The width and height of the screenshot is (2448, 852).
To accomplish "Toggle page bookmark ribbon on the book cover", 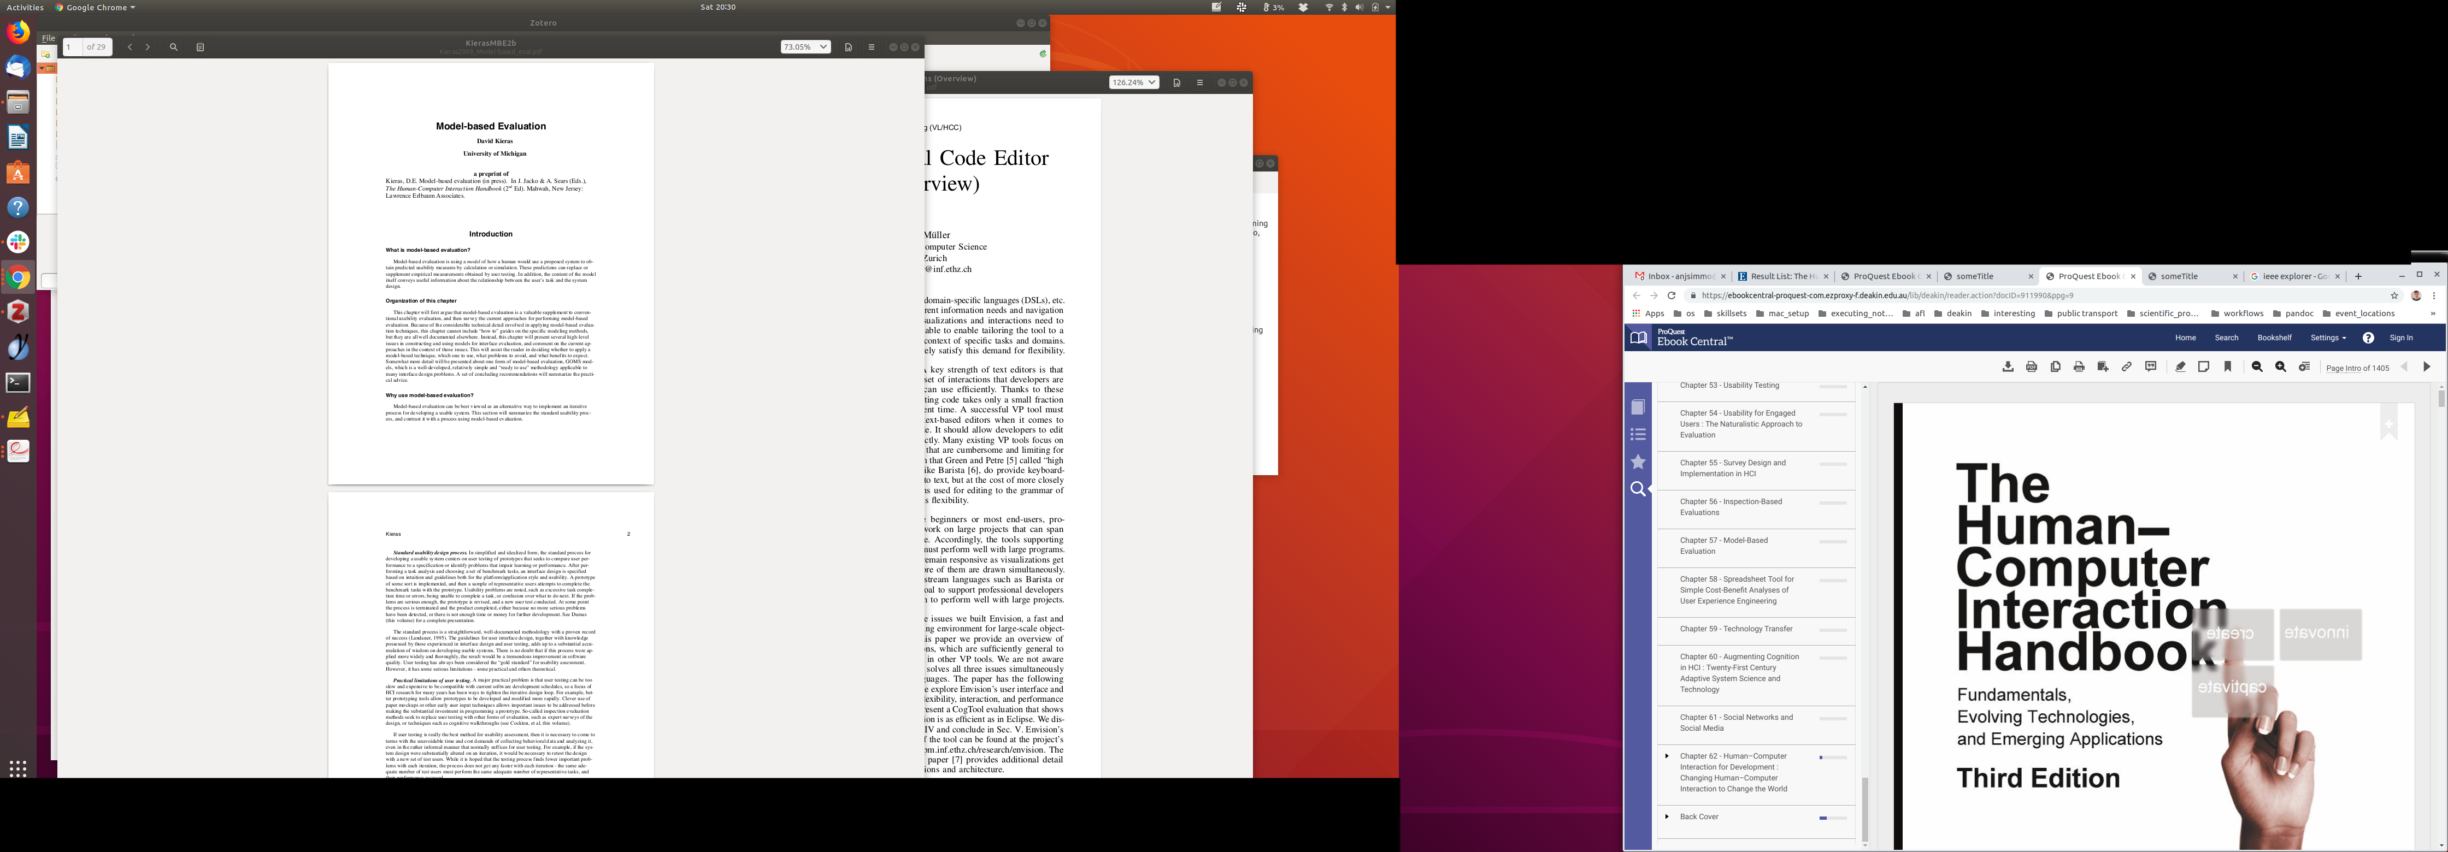I will coord(2389,424).
